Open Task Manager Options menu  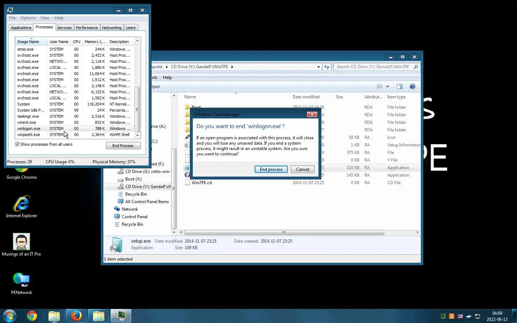click(28, 18)
